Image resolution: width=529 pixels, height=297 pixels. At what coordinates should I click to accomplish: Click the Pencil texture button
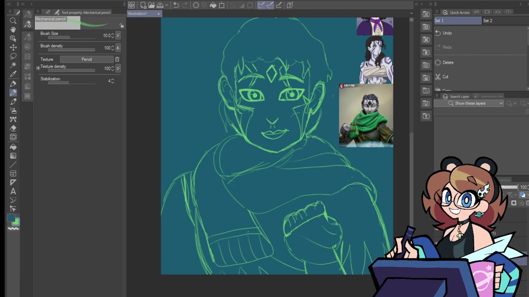87,59
